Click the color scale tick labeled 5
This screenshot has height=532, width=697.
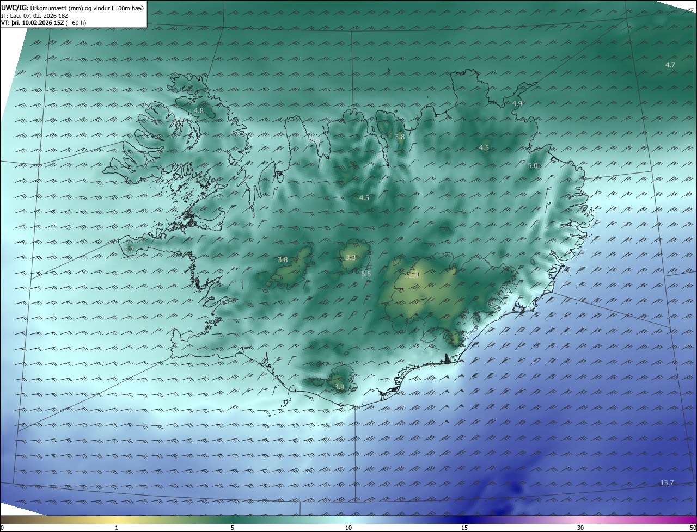point(233,528)
